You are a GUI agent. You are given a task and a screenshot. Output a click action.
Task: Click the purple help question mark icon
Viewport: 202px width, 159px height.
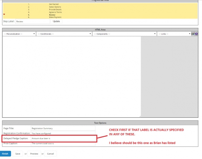point(196,34)
